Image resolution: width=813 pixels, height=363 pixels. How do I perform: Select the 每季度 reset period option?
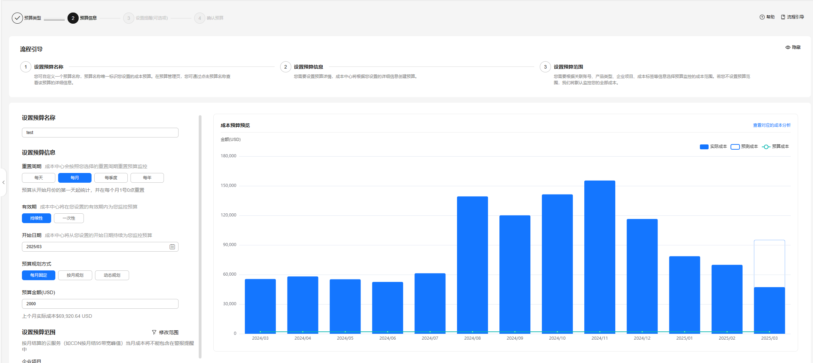tap(111, 178)
